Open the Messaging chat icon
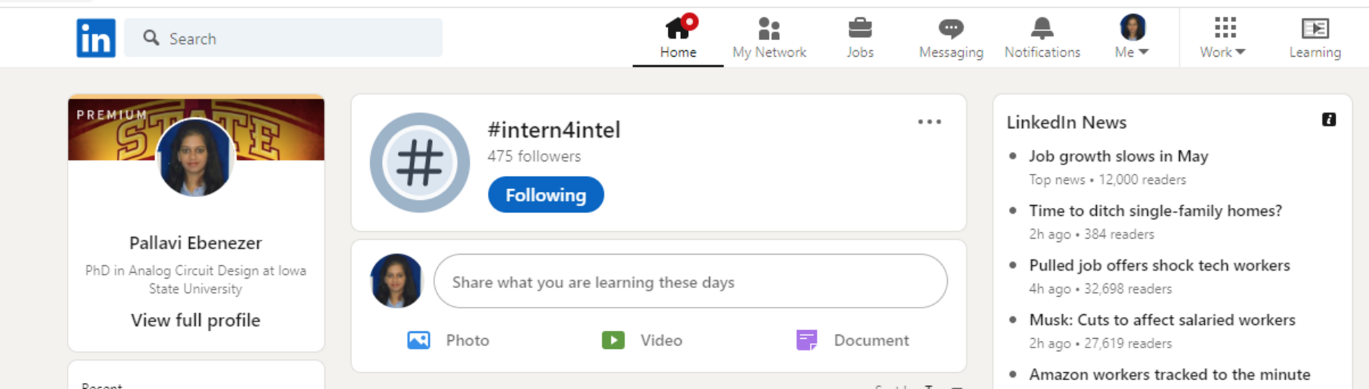1369x389 pixels. 951,29
